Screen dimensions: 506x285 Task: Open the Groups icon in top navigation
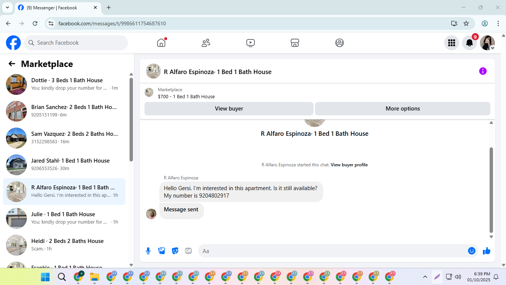[340, 43]
